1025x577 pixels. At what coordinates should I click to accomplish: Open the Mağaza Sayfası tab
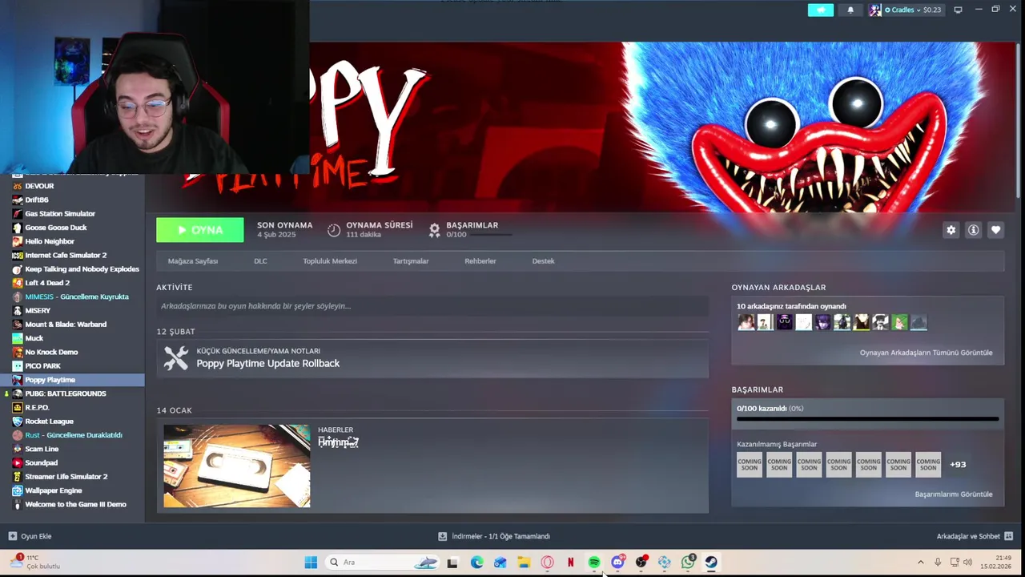click(192, 260)
